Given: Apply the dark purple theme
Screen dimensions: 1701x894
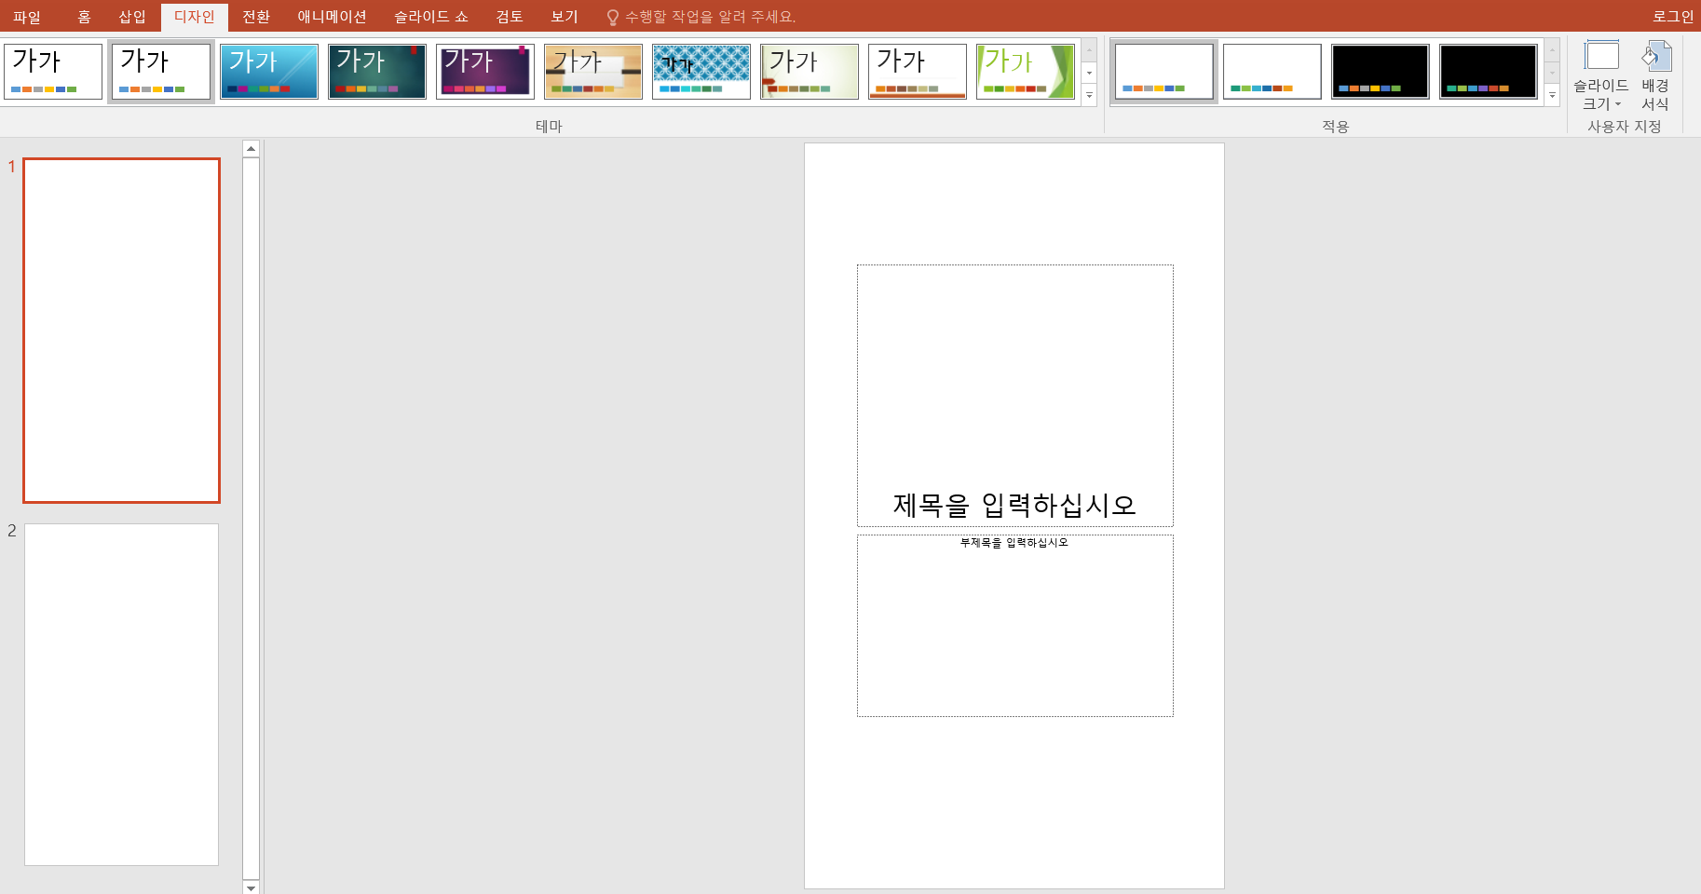Looking at the screenshot, I should point(485,72).
